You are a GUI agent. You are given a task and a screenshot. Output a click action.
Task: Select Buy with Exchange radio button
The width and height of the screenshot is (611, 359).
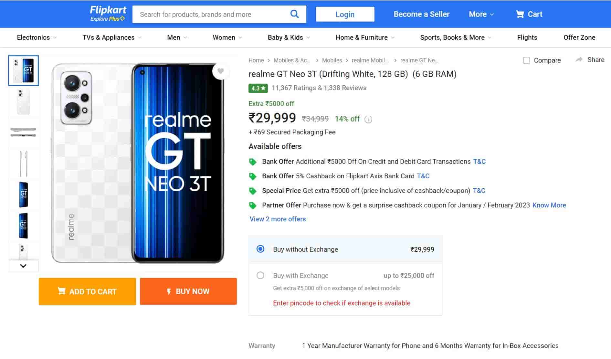[260, 275]
